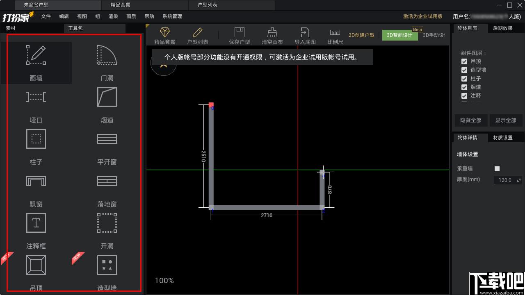The image size is (525, 295).
Task: Switch to the 材质设置 tab
Action: pyautogui.click(x=506, y=138)
